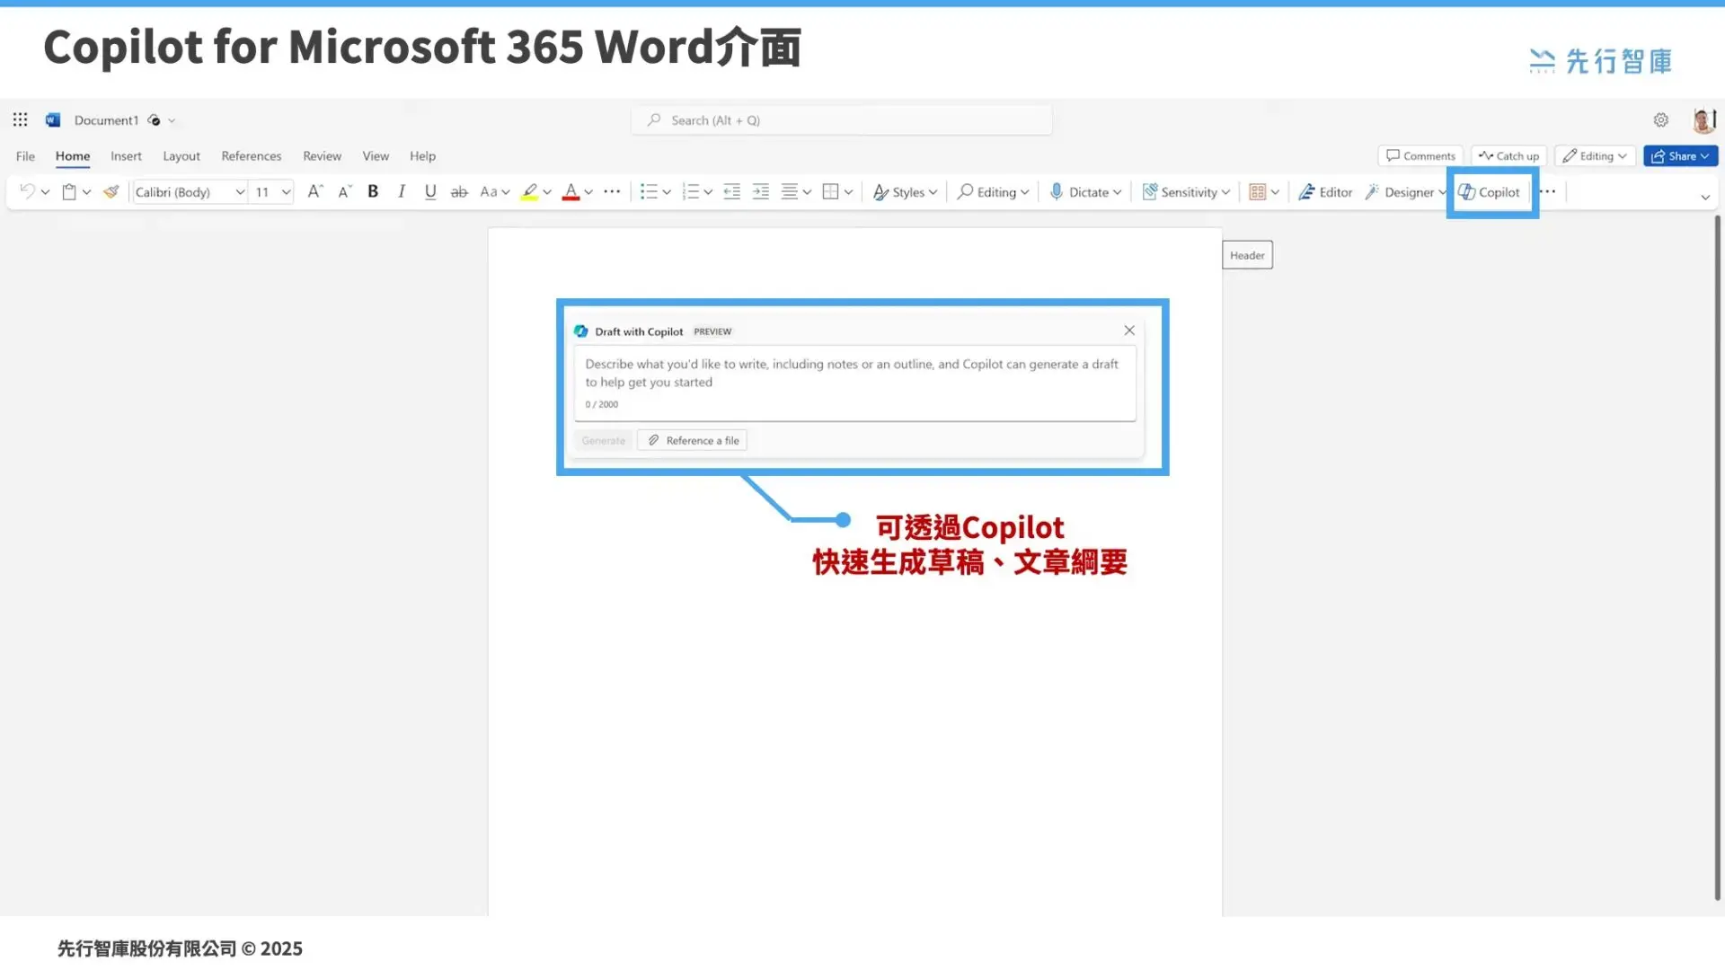This screenshot has width=1725, height=970.
Task: Click the text alignment icon
Action: click(790, 191)
